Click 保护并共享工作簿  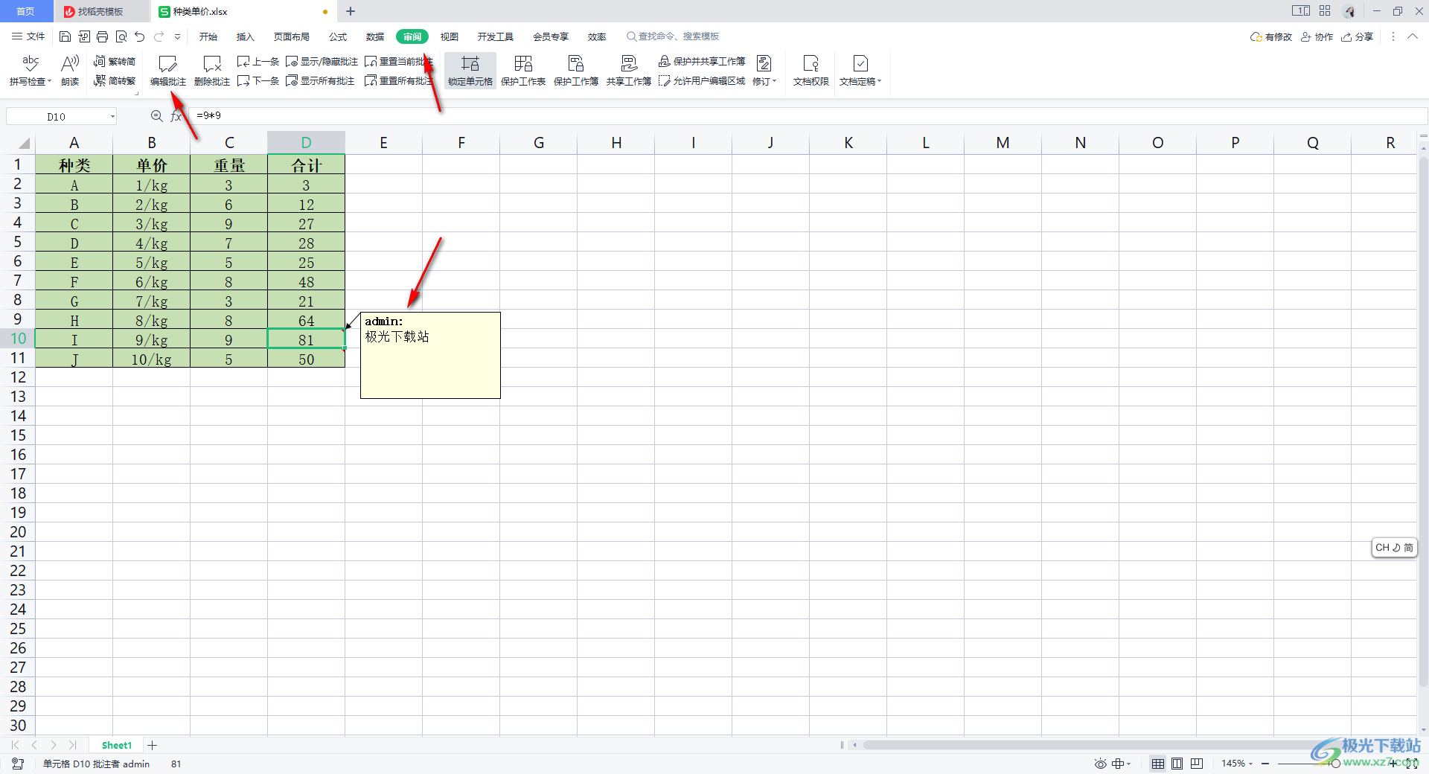click(x=702, y=61)
